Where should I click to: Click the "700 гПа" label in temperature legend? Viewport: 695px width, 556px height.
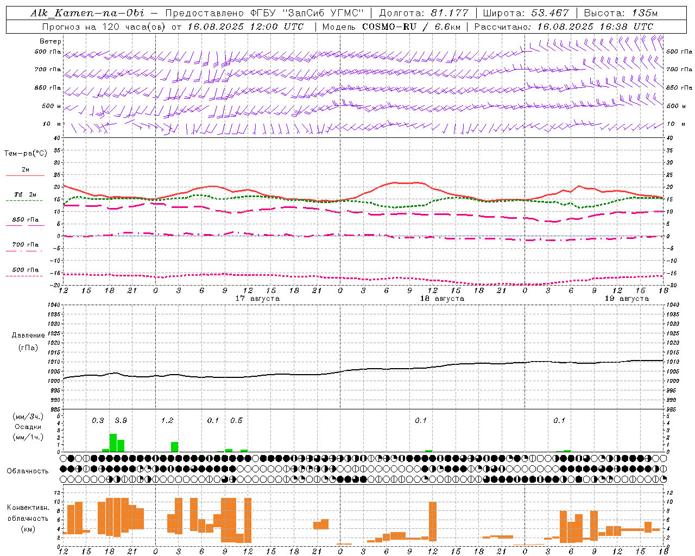[26, 245]
